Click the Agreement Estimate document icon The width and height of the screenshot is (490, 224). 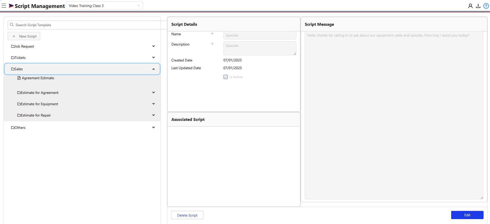19,78
